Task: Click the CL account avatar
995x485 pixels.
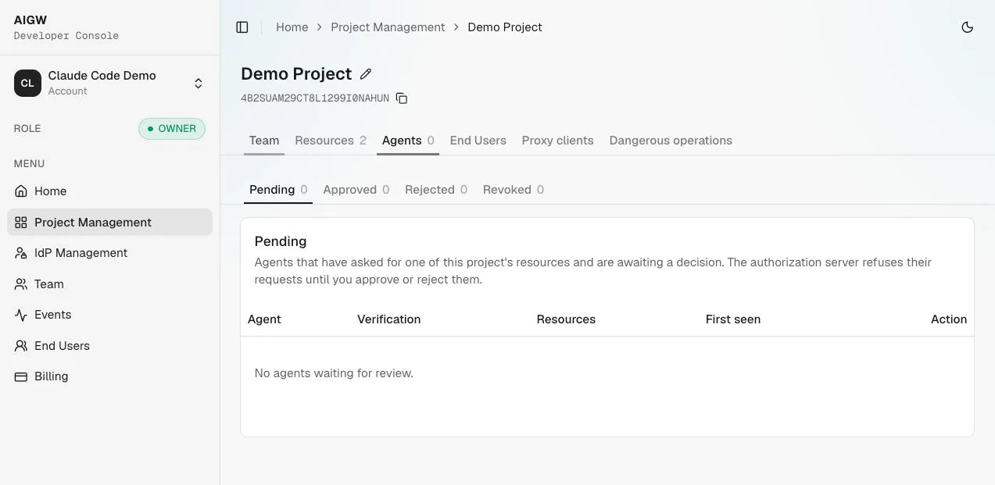Action: click(x=27, y=83)
